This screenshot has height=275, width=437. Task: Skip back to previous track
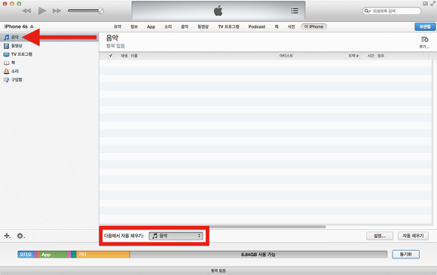[x=26, y=11]
